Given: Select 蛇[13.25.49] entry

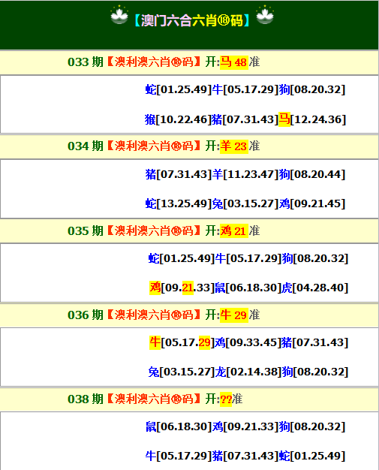Looking at the screenshot, I should (x=179, y=203).
